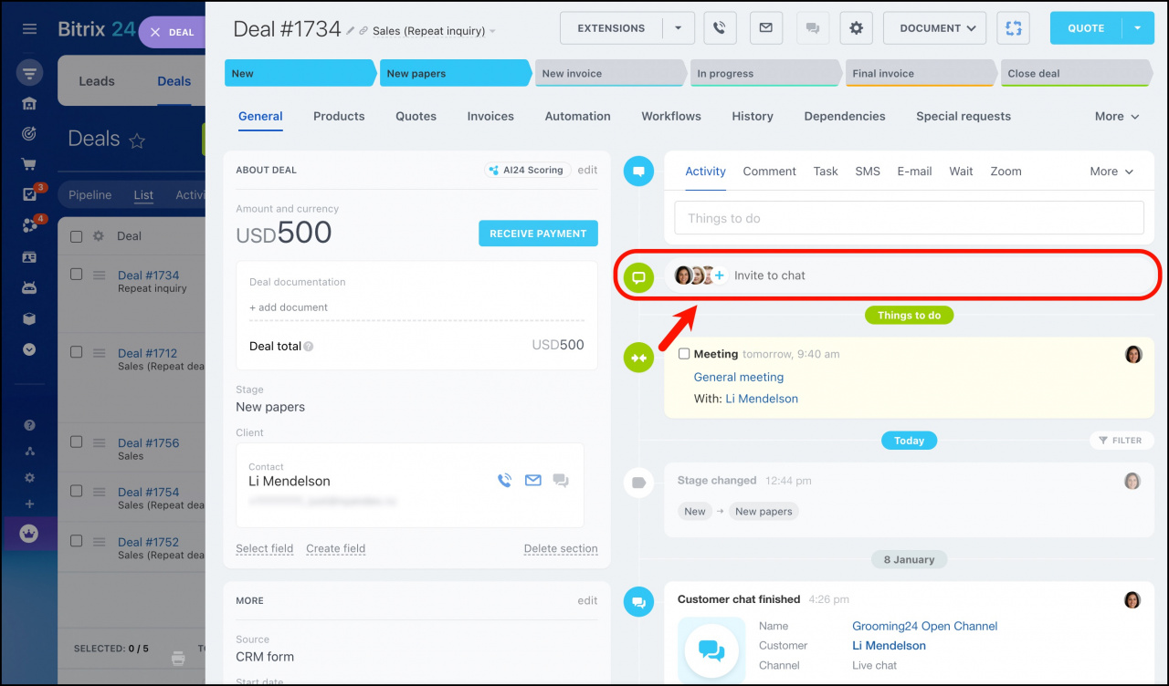The image size is (1169, 686).
Task: Open the Automation tab
Action: pos(578,116)
